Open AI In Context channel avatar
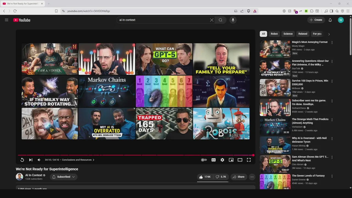This screenshot has width=352, height=198. pyautogui.click(x=19, y=177)
